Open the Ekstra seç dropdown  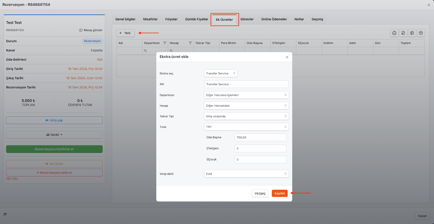point(221,73)
